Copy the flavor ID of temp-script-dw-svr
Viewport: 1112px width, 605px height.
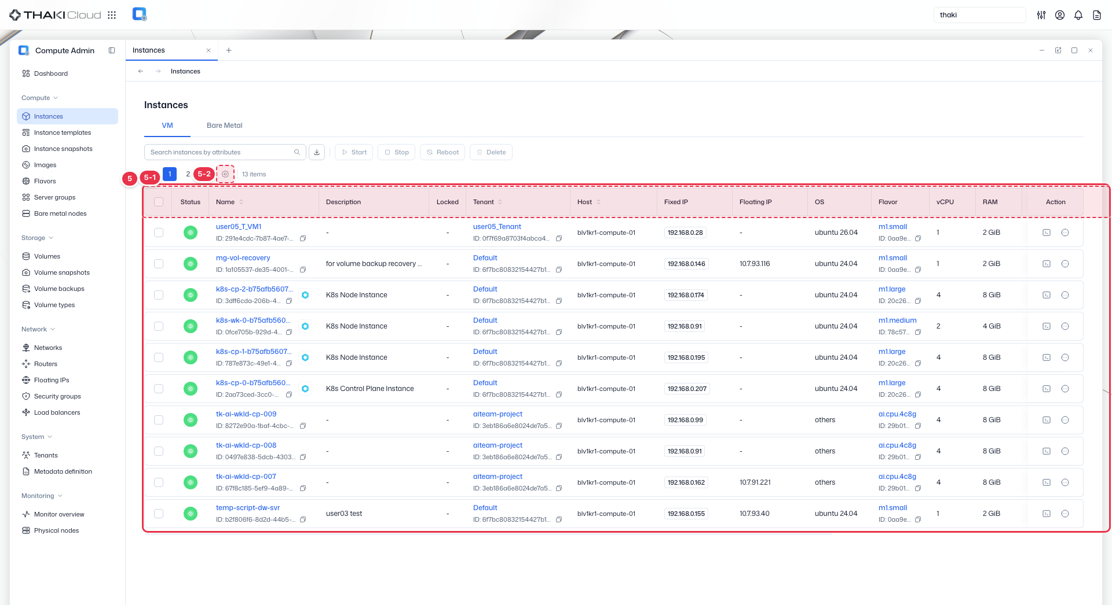[918, 519]
